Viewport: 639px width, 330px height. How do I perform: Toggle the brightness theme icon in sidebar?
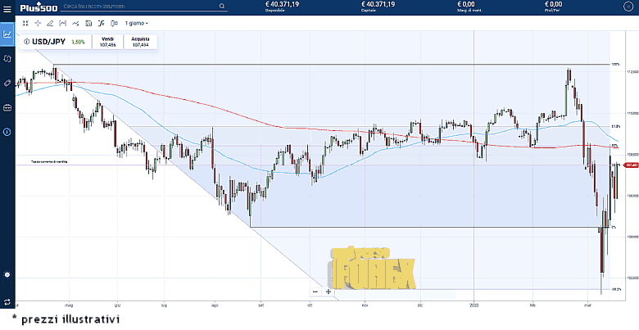pyautogui.click(x=7, y=274)
